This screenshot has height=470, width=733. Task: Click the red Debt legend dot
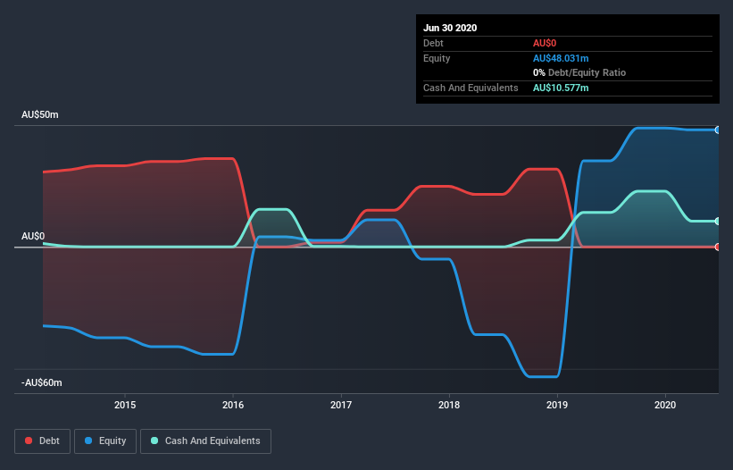coord(29,441)
